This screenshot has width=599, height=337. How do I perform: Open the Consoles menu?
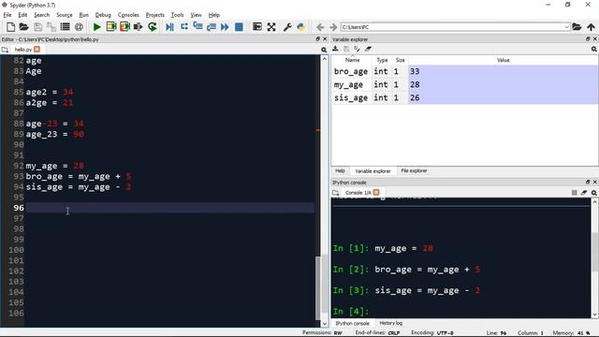click(x=128, y=15)
